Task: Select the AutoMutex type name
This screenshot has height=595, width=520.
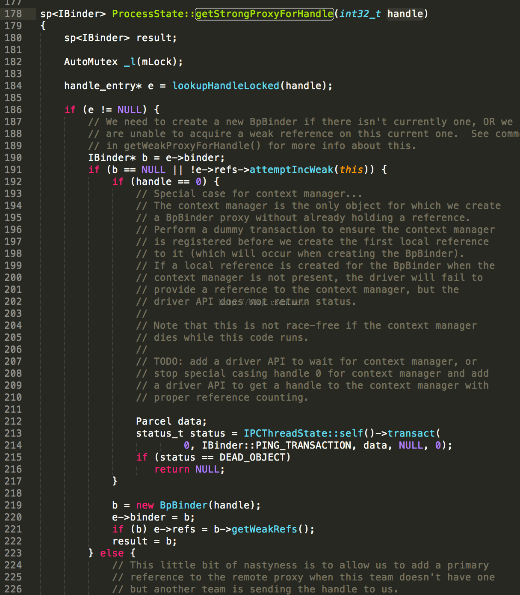Action: click(91, 62)
